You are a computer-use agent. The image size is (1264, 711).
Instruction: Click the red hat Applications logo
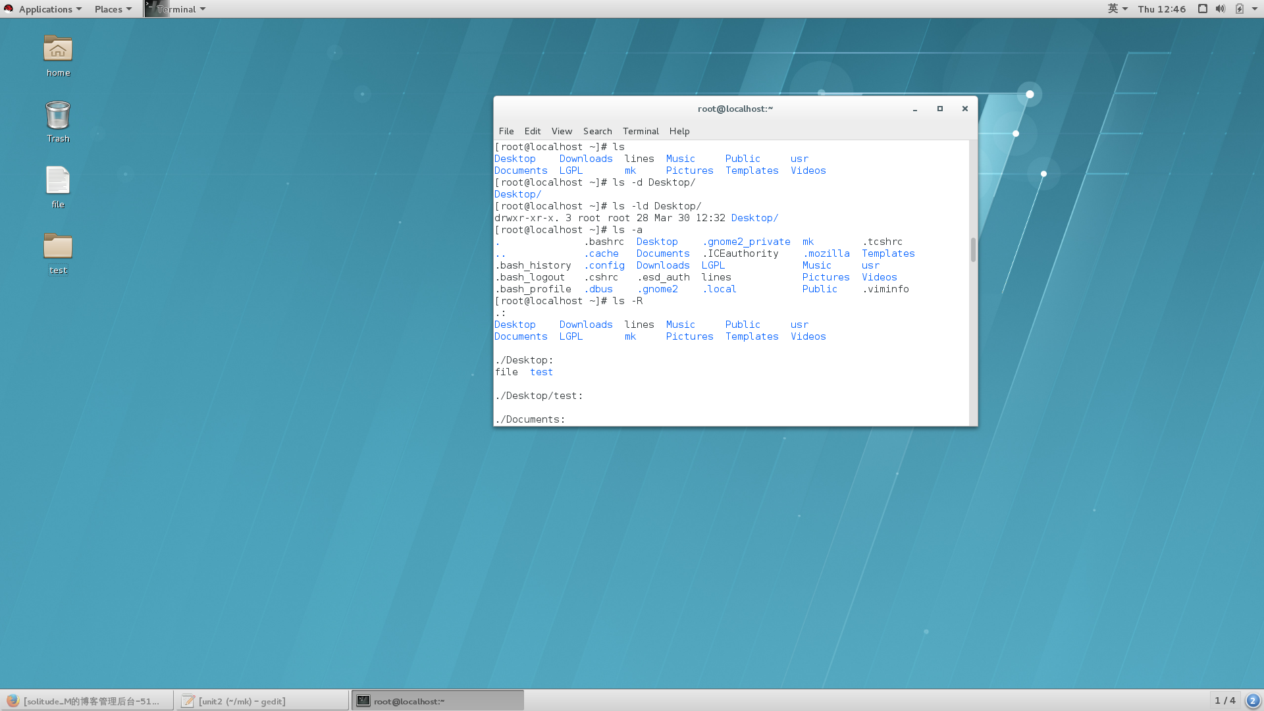[9, 9]
